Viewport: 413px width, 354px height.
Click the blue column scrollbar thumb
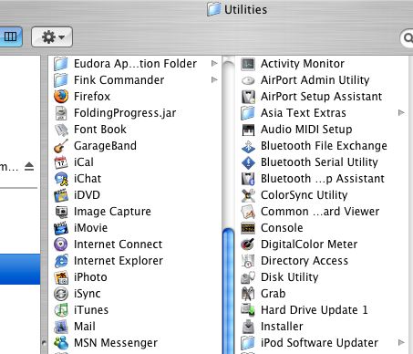point(228,290)
